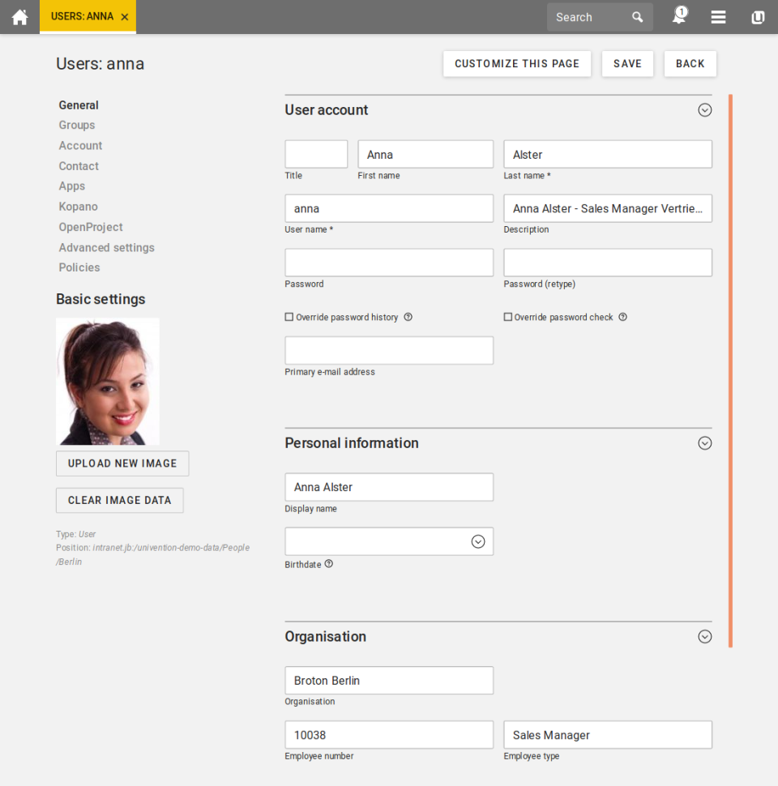Image resolution: width=778 pixels, height=786 pixels.
Task: Enable Override password history
Action: [x=289, y=317]
